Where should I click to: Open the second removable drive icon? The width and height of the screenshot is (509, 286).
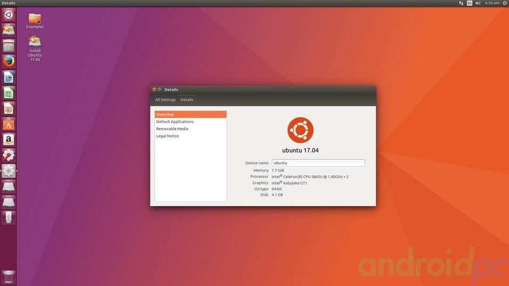coord(9,202)
